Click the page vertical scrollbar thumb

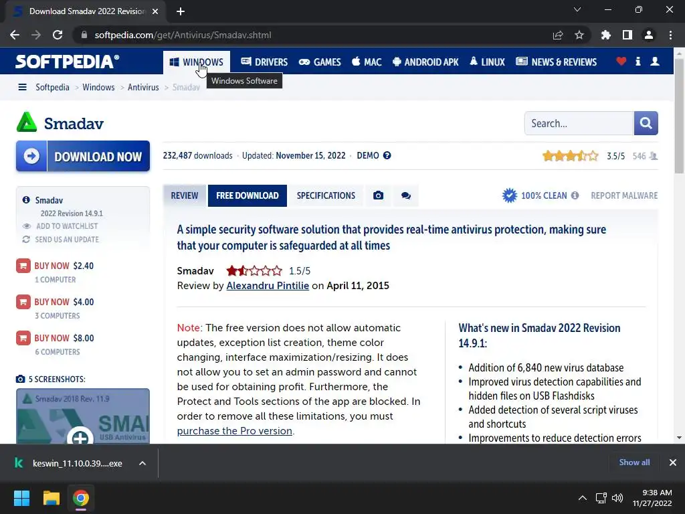tap(679, 116)
